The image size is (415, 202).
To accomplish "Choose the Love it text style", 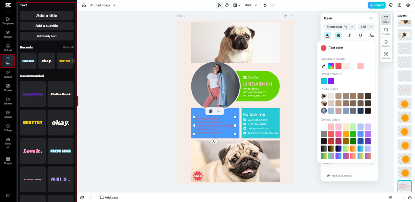I will coord(33,151).
